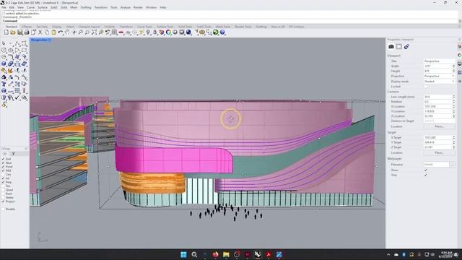462x260 pixels.
Task: Toggle the Near osnap checkbox
Action: click(3, 162)
